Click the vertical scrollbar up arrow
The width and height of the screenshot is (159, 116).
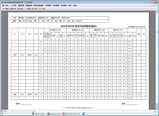[157, 12]
